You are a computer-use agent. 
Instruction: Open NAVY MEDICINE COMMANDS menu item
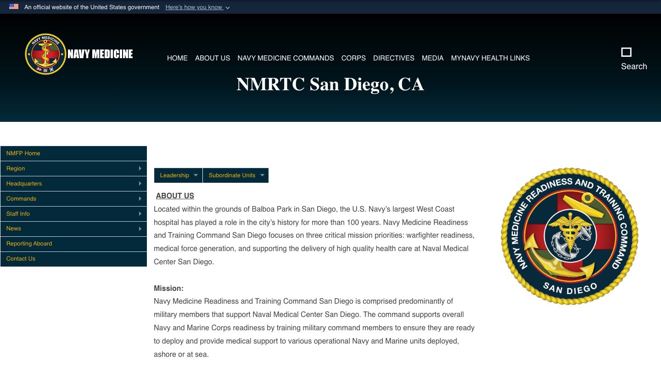pyautogui.click(x=286, y=58)
